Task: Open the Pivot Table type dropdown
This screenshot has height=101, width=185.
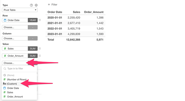Action: click(20, 10)
